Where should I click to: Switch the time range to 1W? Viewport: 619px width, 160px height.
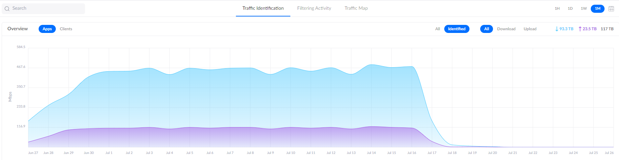coord(584,9)
